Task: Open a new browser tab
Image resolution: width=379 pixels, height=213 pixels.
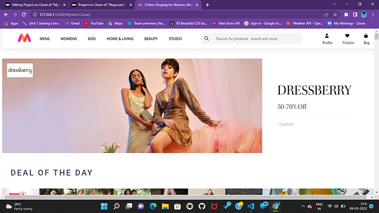Action: pos(207,5)
